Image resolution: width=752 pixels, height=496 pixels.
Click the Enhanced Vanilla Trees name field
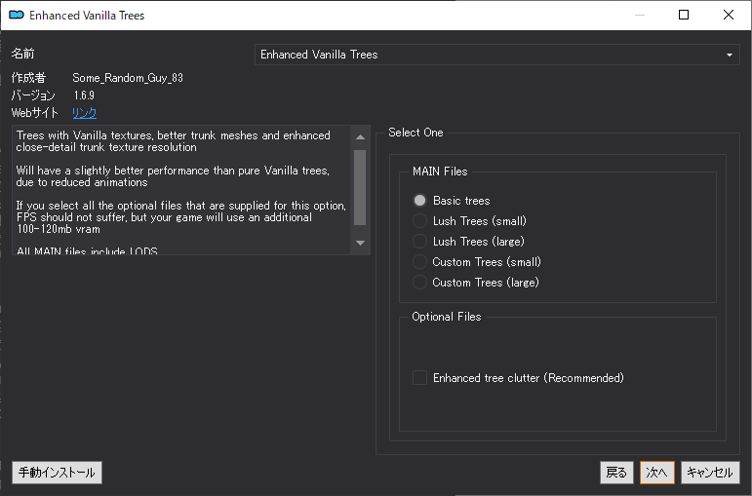click(x=488, y=55)
